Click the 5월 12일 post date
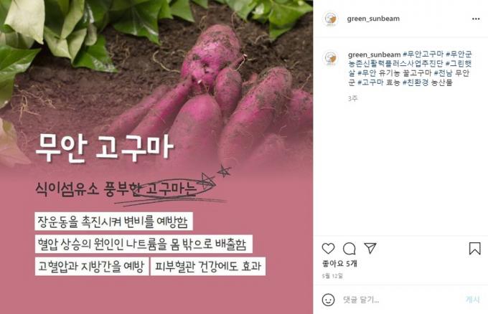The image size is (488, 314). 332,276
